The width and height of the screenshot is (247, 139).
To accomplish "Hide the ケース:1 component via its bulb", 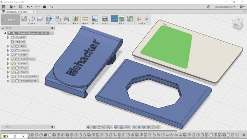I will pyautogui.click(x=12, y=68).
